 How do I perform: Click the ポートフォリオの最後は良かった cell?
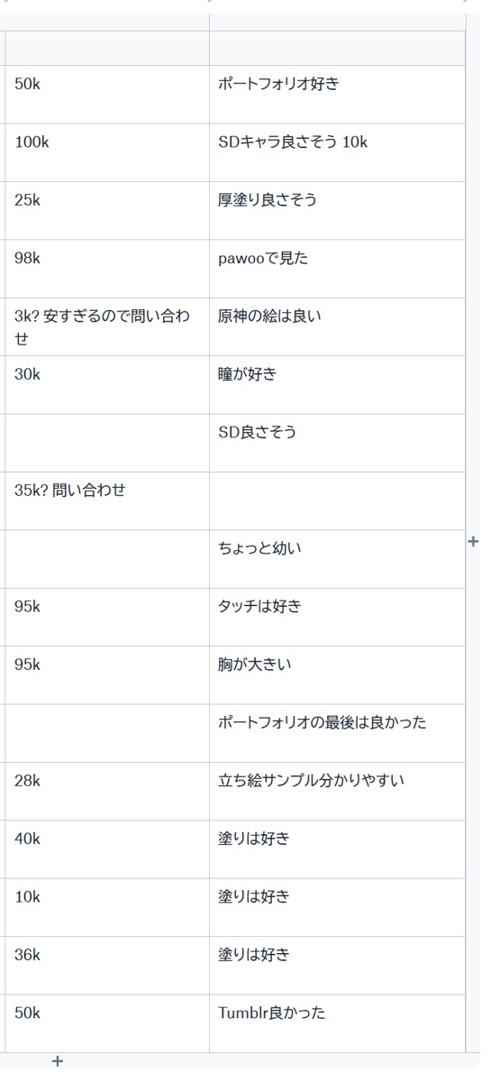click(x=337, y=734)
